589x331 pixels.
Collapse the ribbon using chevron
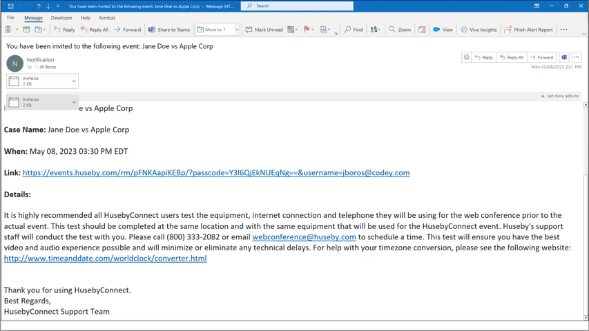pos(583,34)
